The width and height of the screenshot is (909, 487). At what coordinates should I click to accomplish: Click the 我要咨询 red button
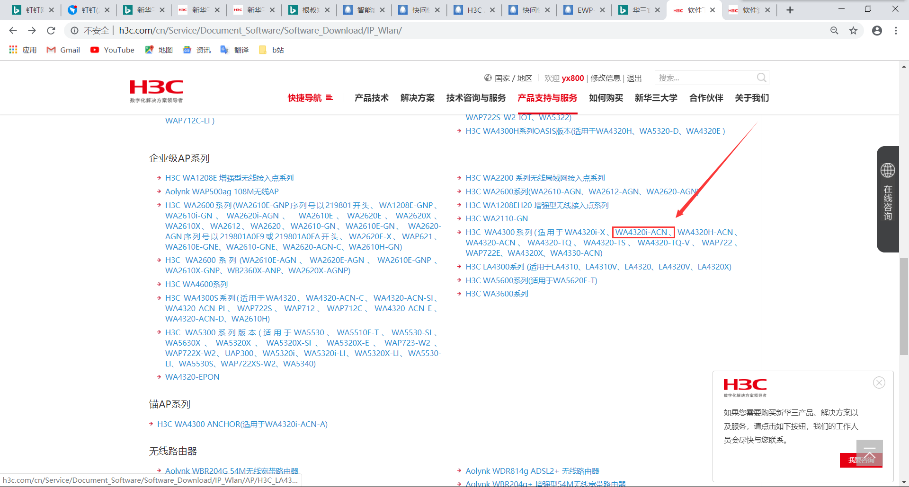pyautogui.click(x=861, y=460)
